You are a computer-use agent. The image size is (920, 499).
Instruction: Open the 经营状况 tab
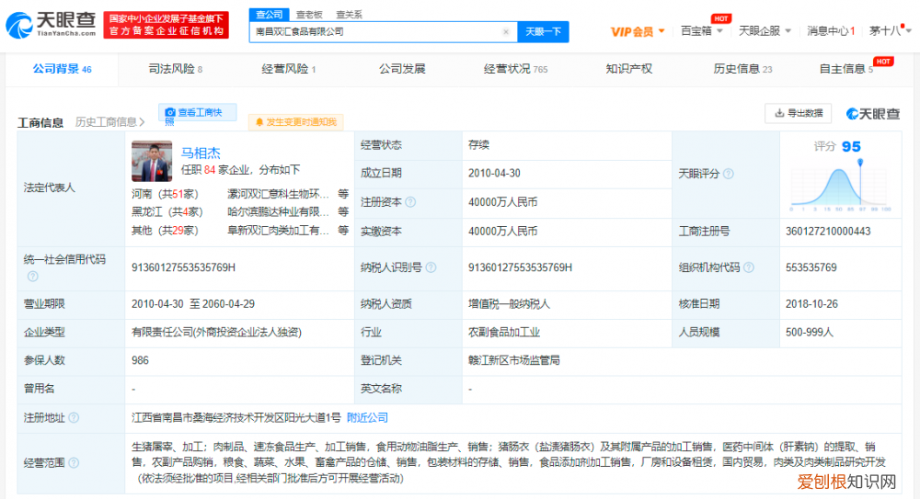[x=515, y=69]
